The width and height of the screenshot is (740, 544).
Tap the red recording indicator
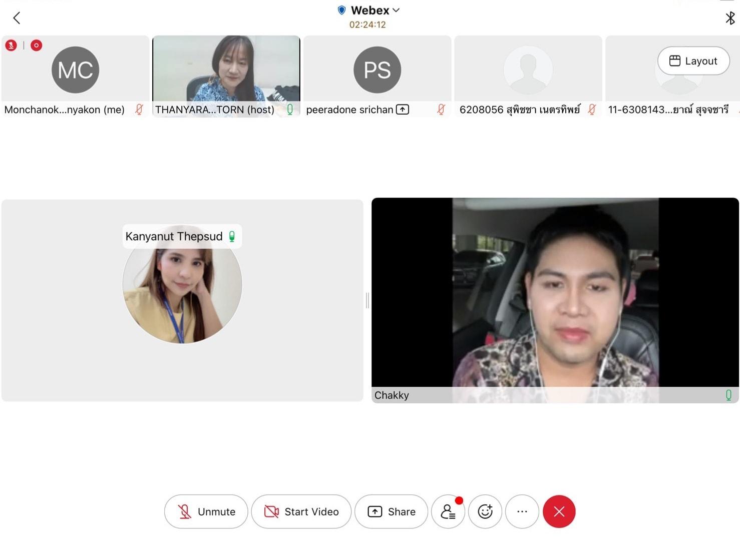coord(36,46)
